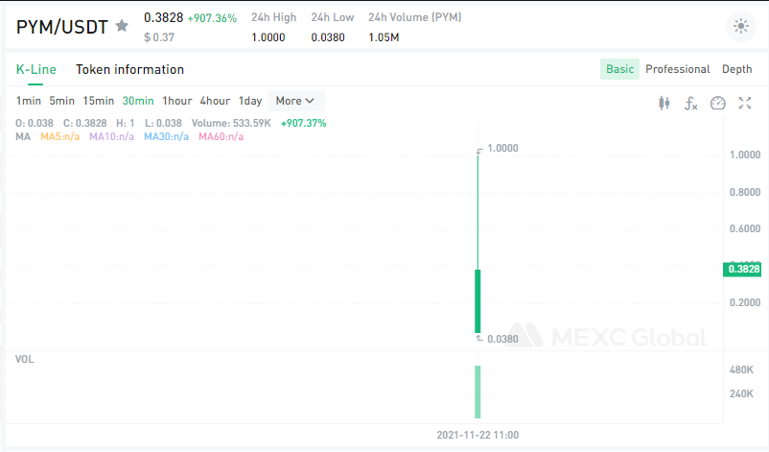
Task: Click the 0.0380 low marker on chart
Action: tap(502, 339)
